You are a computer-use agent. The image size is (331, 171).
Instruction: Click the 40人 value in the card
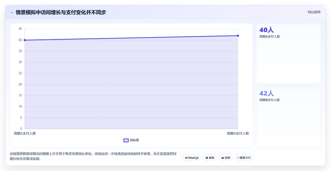tap(266, 30)
